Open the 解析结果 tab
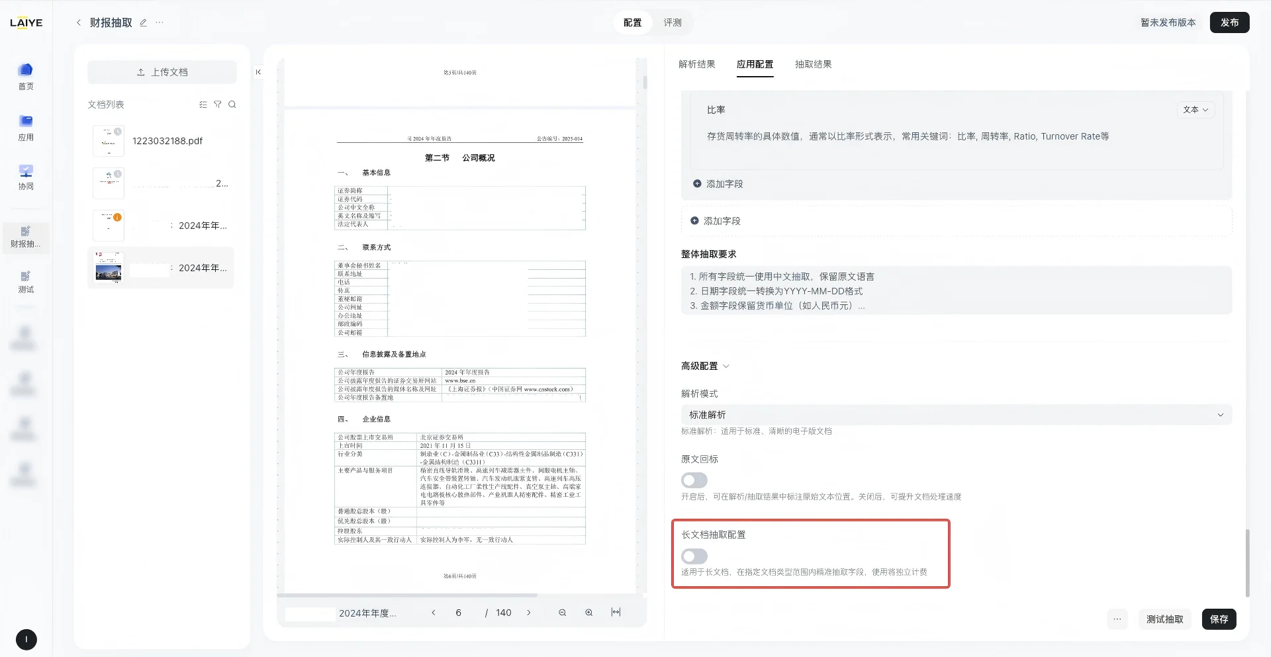 click(697, 64)
